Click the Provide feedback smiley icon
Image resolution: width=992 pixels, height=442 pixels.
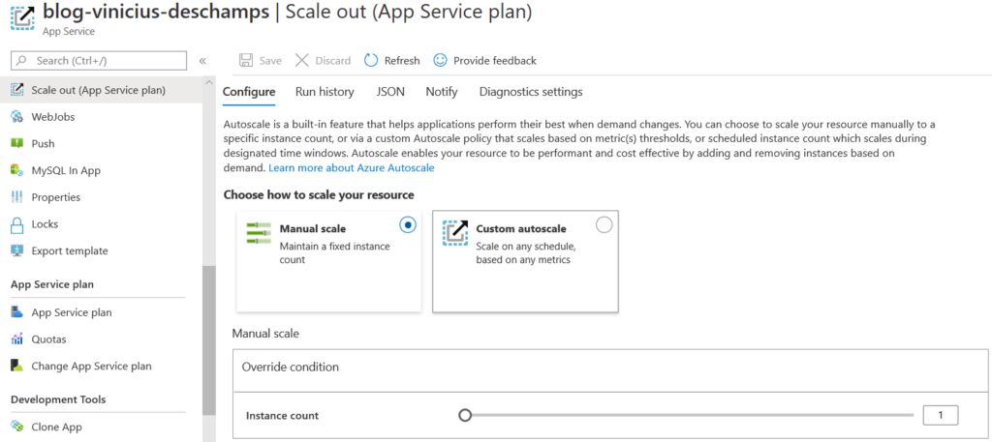tap(440, 60)
